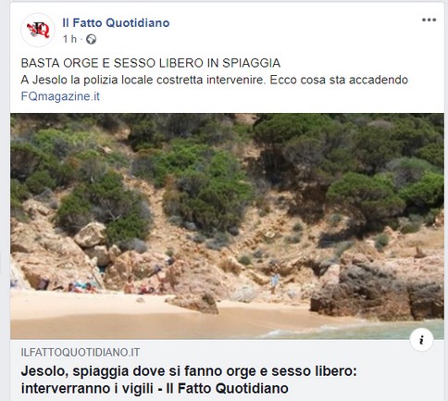
Task: Click the dark rock formation beside the water
Action: click(378, 290)
